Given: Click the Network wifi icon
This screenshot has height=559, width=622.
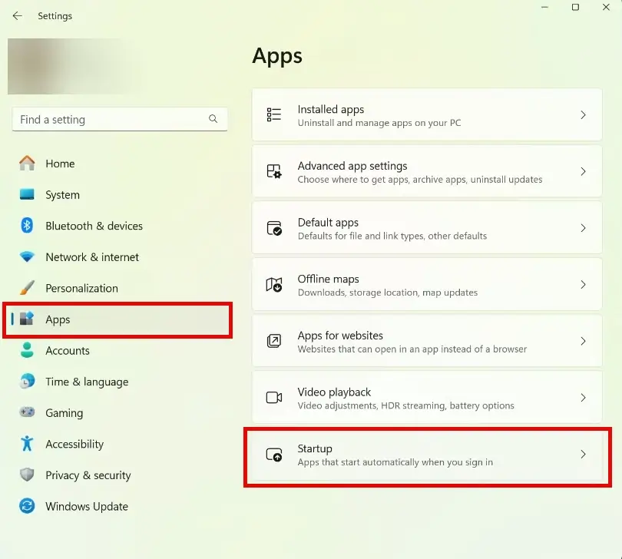Looking at the screenshot, I should (x=27, y=256).
